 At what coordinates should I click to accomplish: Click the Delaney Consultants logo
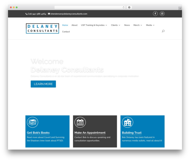[43, 28]
